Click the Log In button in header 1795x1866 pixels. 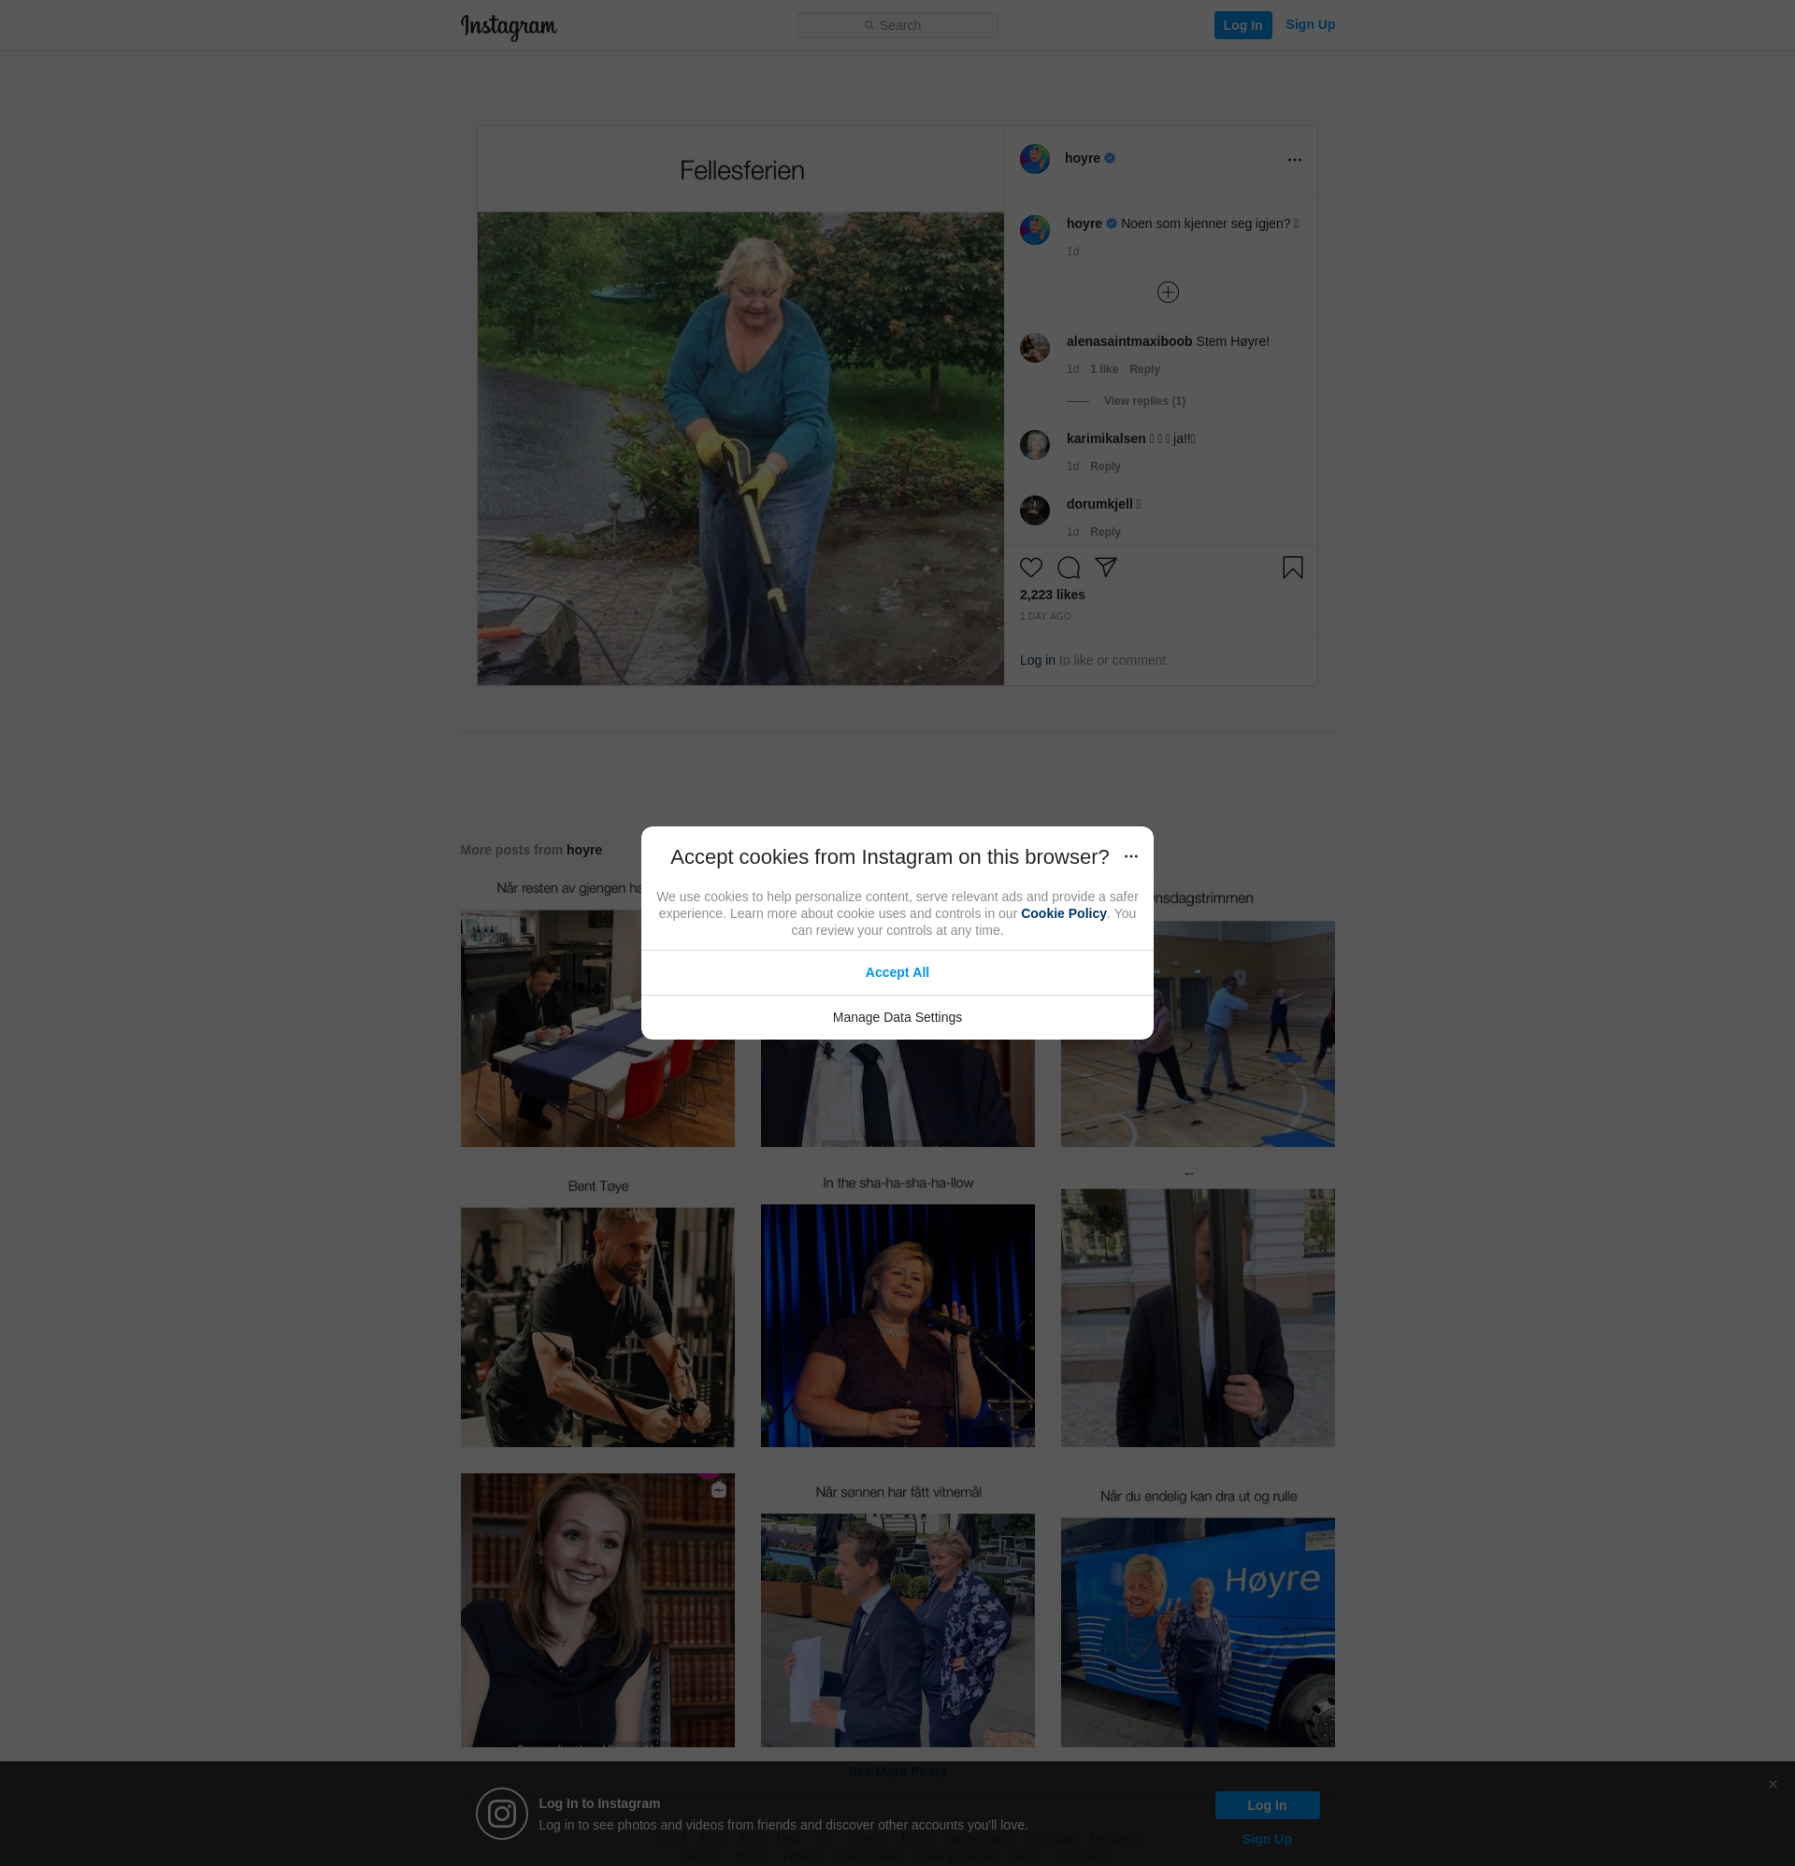click(x=1242, y=24)
